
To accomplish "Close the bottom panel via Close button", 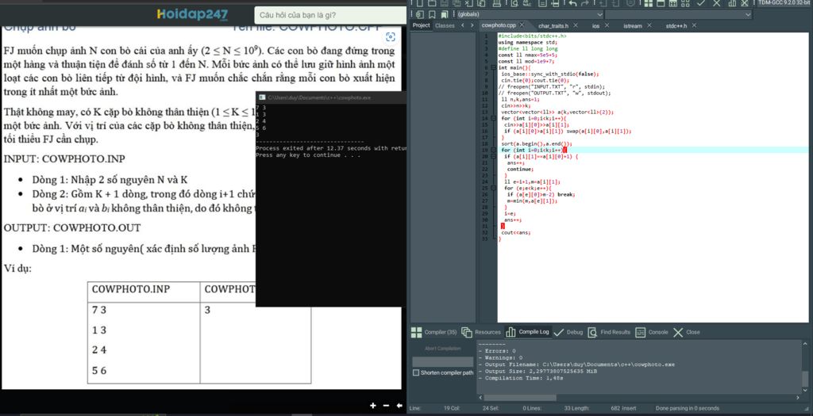I will [687, 332].
